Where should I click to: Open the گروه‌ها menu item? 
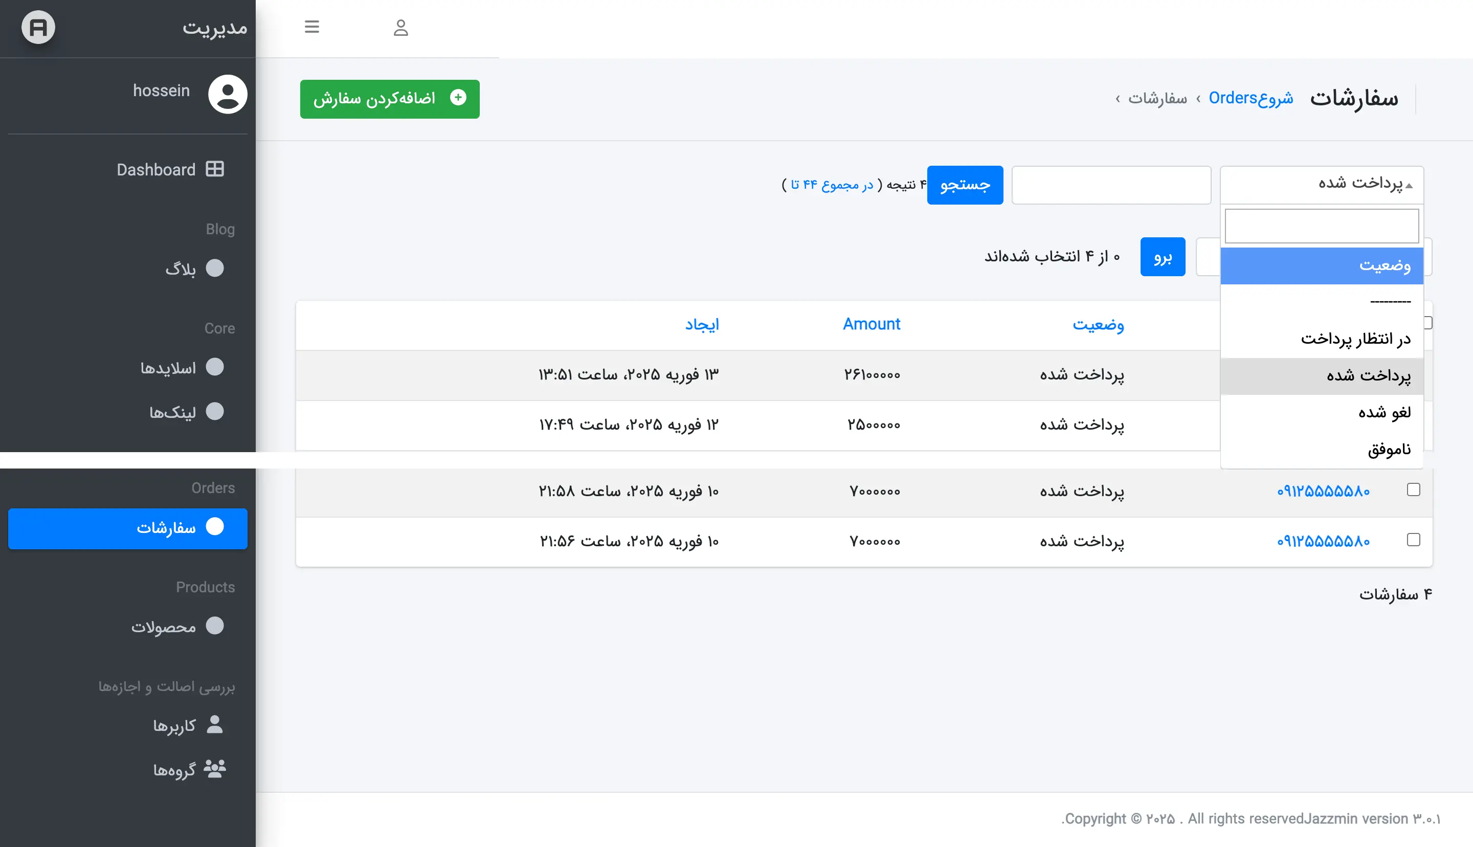pyautogui.click(x=128, y=770)
